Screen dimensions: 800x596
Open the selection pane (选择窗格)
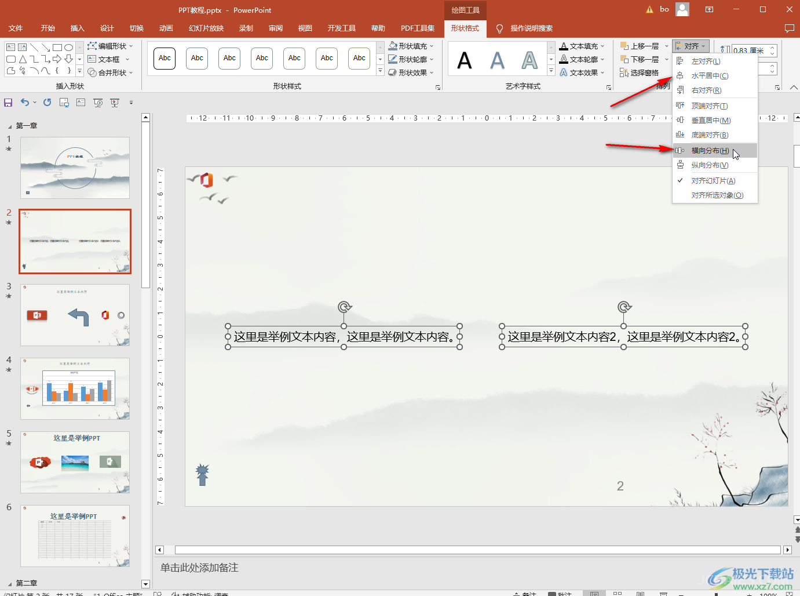tap(640, 72)
